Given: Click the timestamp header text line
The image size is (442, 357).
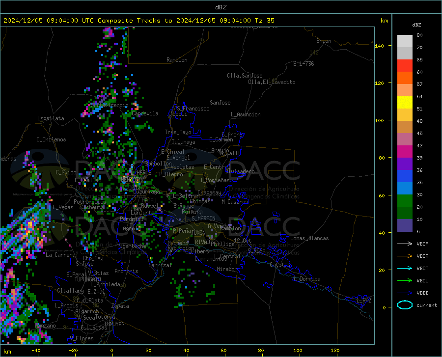Looking at the screenshot, I should tap(139, 21).
